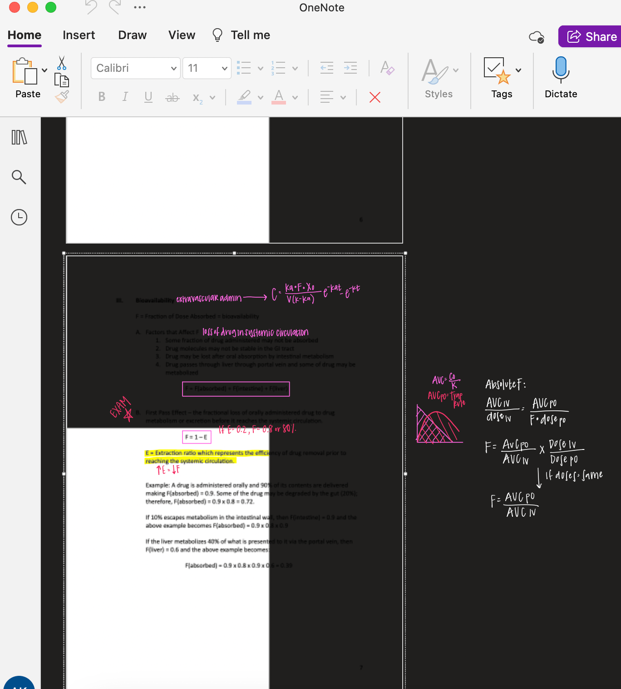
Task: Toggle italic formatting
Action: [x=125, y=97]
